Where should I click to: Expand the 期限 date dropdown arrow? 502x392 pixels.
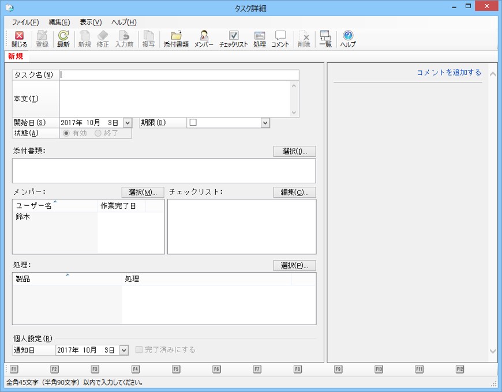(265, 123)
